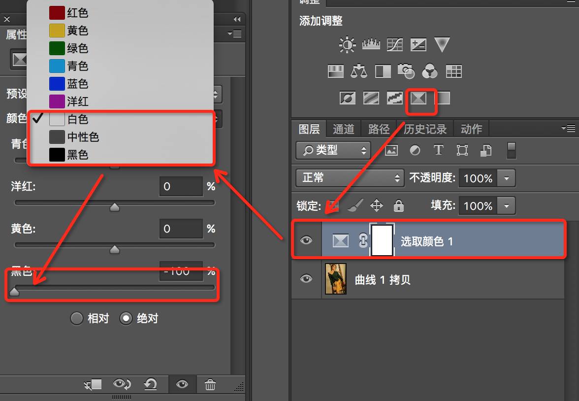Open the layer filter 类型 dropdown
This screenshot has width=579, height=401.
[333, 150]
